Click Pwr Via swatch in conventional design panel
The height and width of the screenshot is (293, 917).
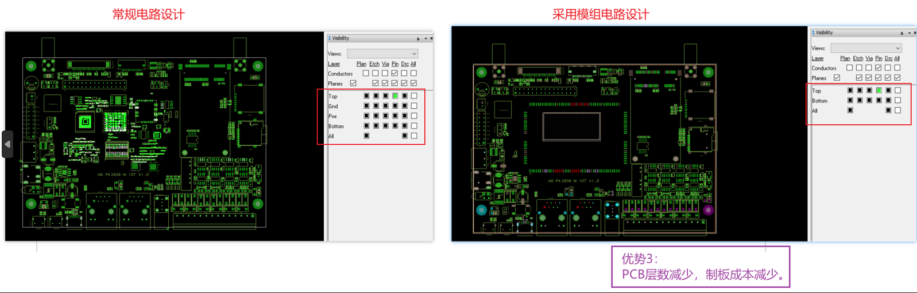385,116
